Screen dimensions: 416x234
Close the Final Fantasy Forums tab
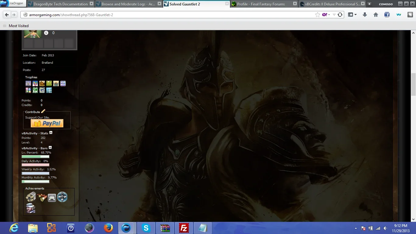[295, 4]
